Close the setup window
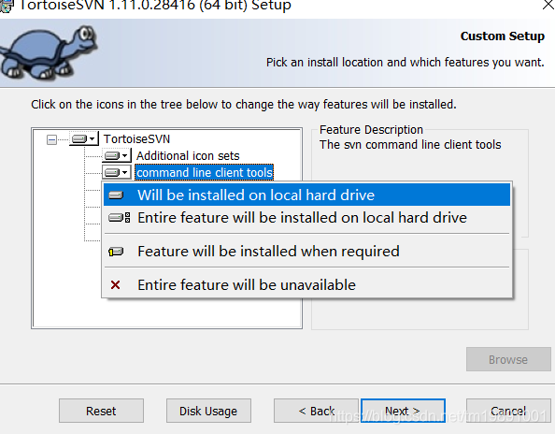The height and width of the screenshot is (434, 555). pyautogui.click(x=548, y=5)
